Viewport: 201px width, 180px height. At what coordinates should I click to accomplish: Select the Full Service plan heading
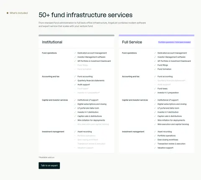coord(132,42)
